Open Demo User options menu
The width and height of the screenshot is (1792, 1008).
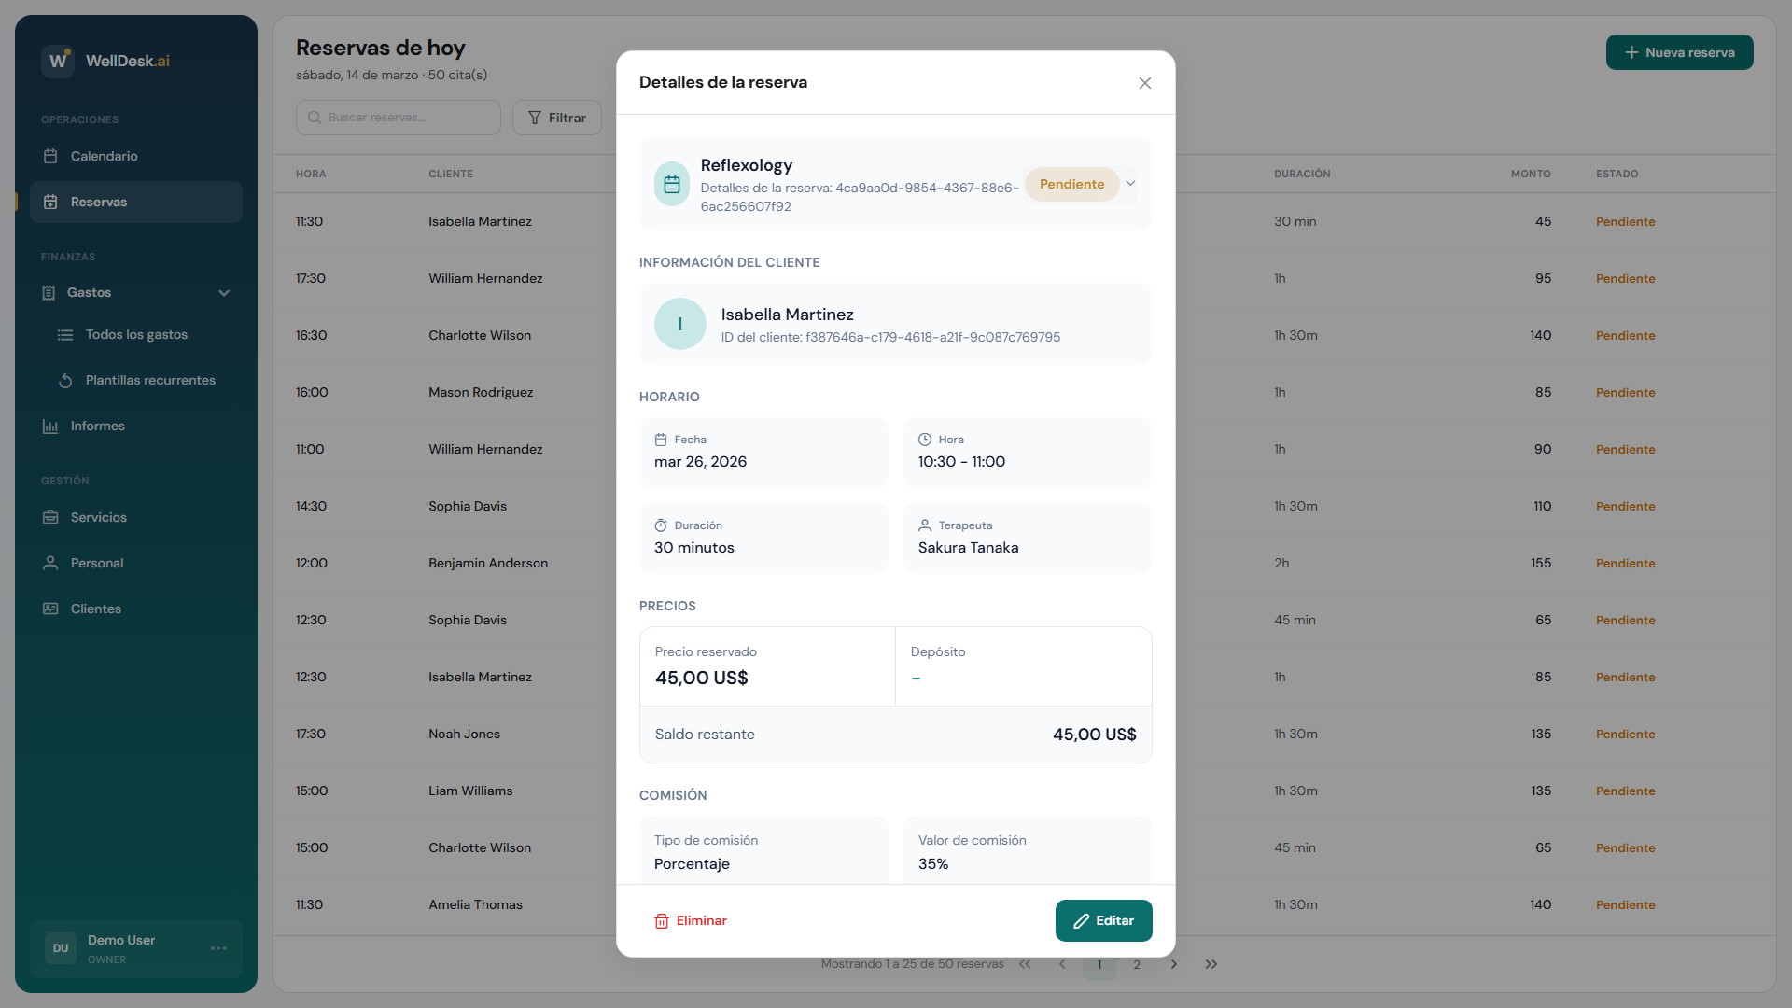(218, 948)
